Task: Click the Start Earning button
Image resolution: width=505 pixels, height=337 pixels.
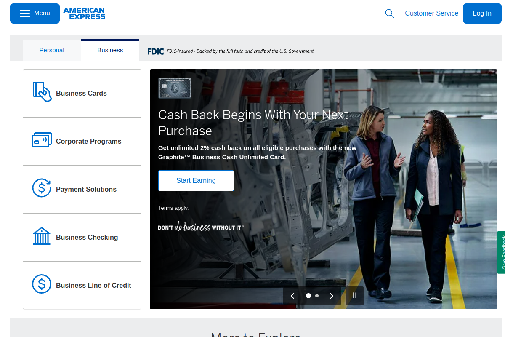Action: click(x=196, y=181)
